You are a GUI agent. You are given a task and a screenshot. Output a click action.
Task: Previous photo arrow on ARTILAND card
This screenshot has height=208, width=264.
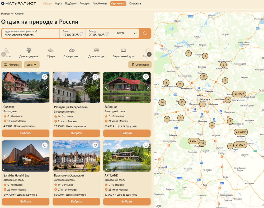point(106,156)
